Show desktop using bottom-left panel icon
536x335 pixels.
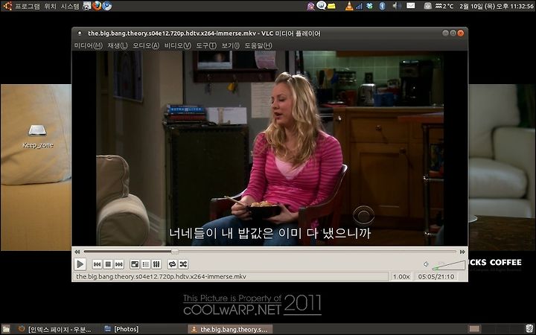[x=6, y=329]
